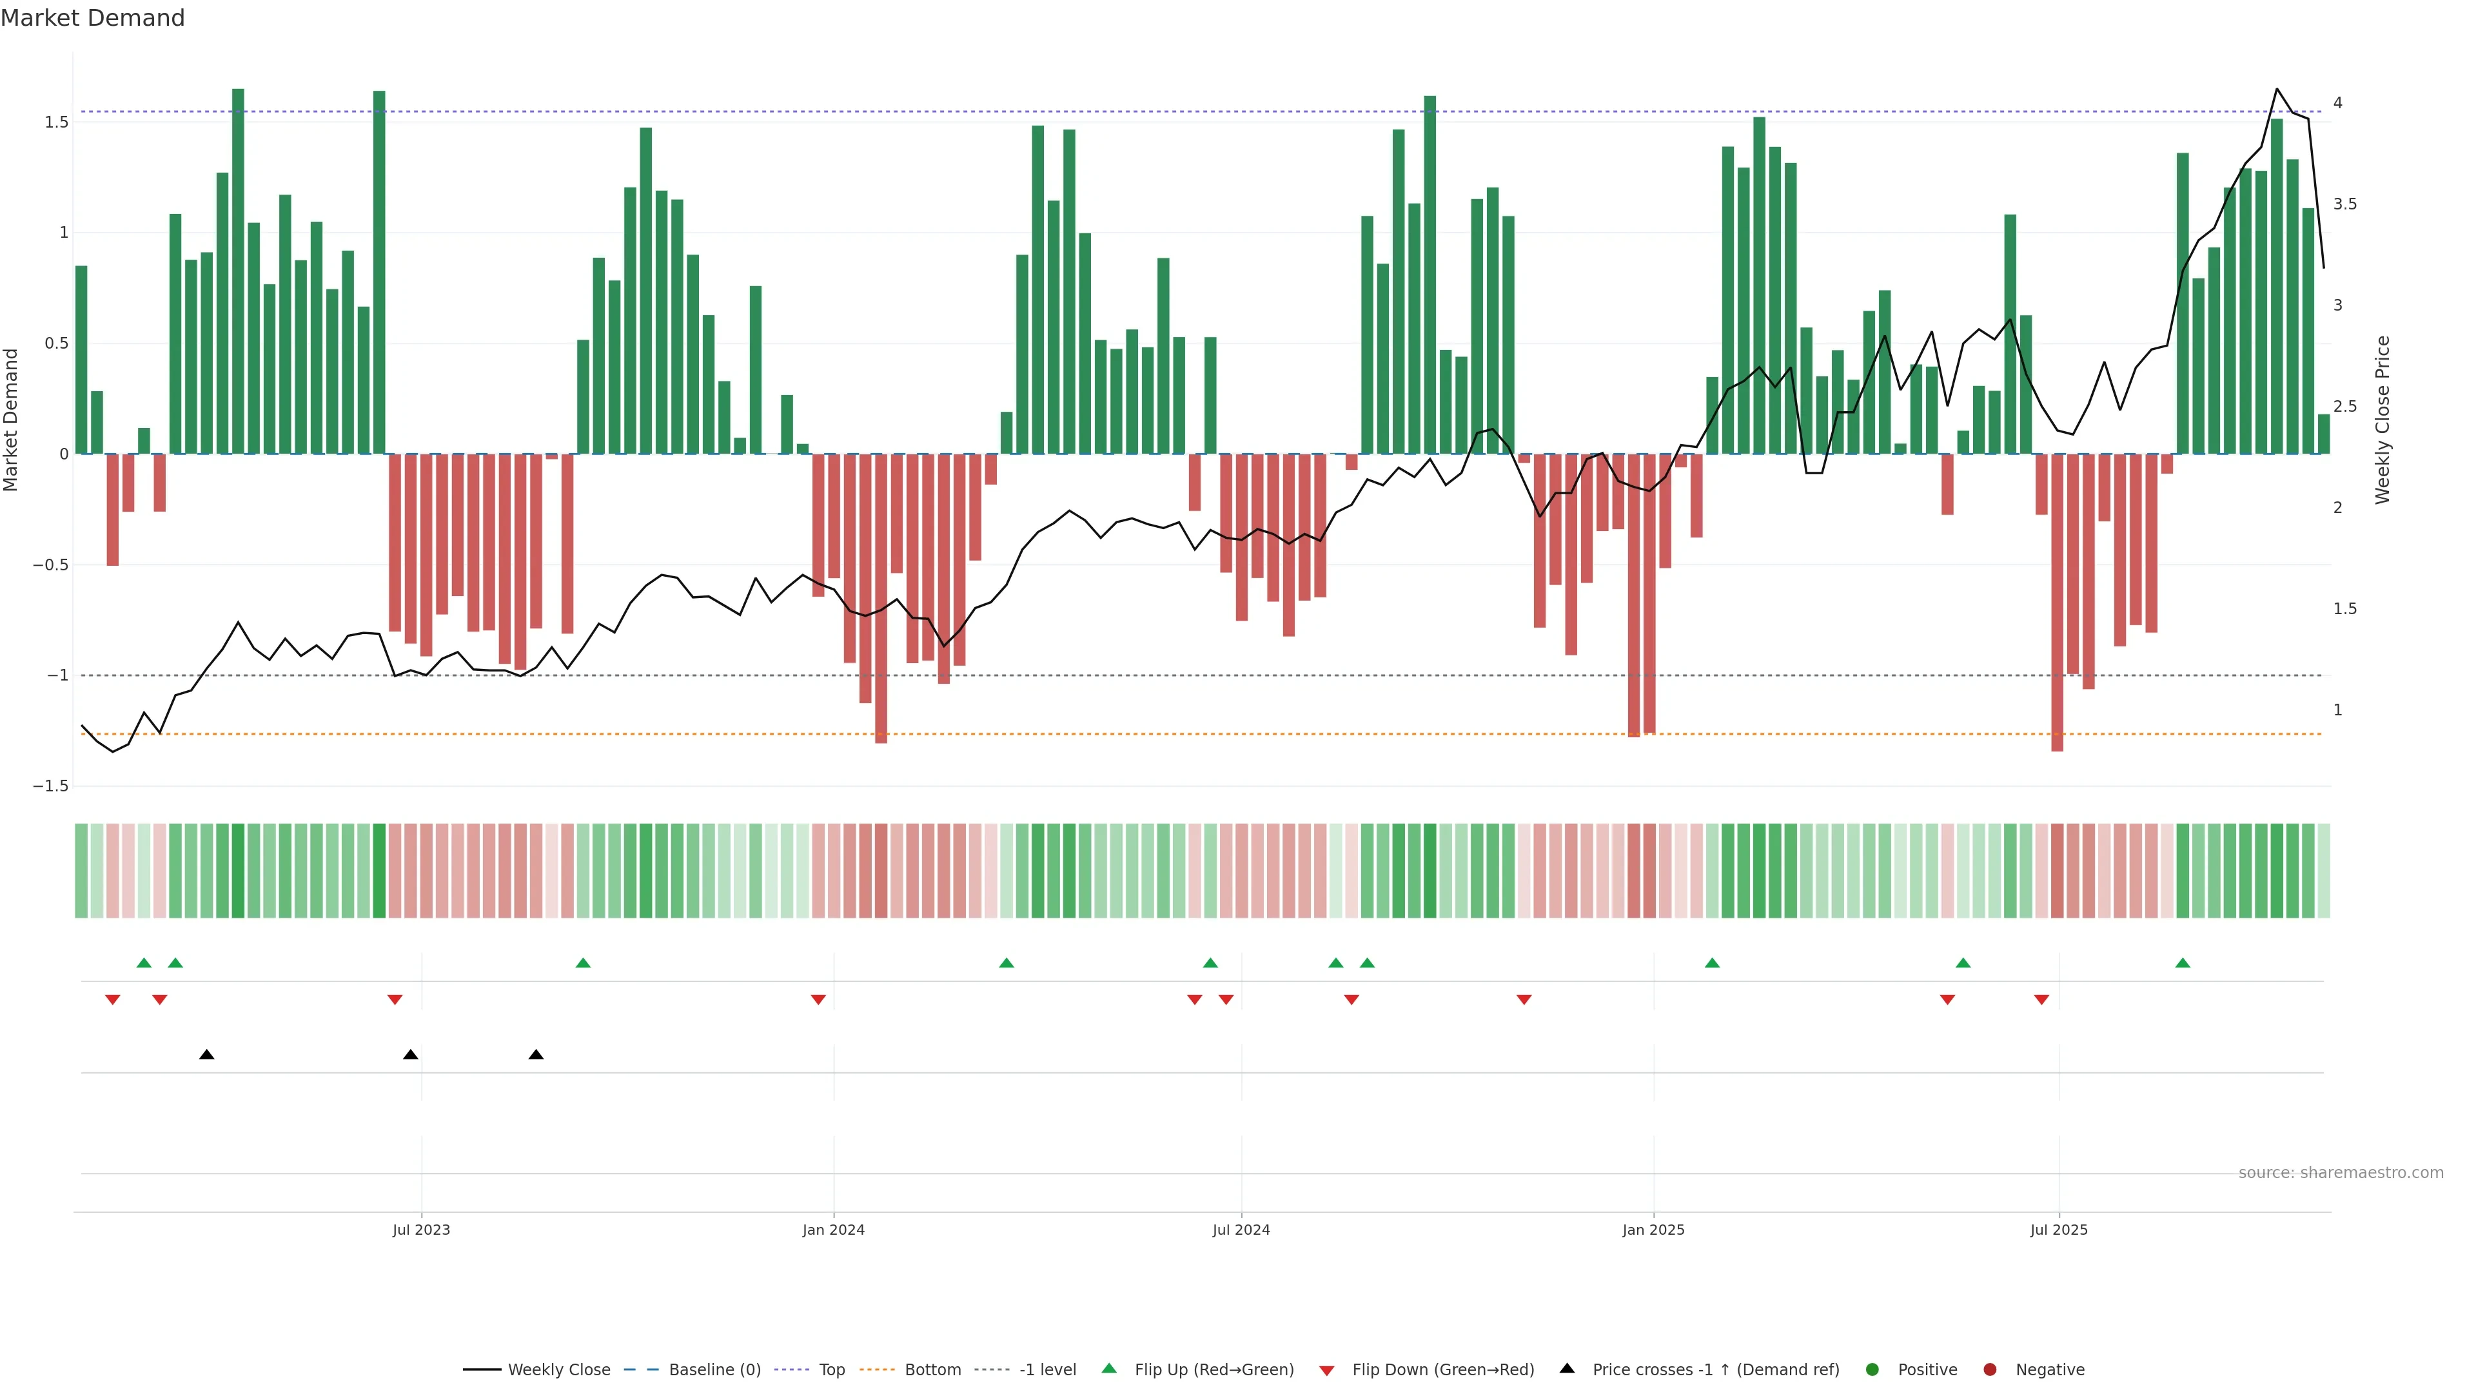The height and width of the screenshot is (1392, 2476).
Task: Click the Jul 2023 x-axis label
Action: tap(421, 1230)
